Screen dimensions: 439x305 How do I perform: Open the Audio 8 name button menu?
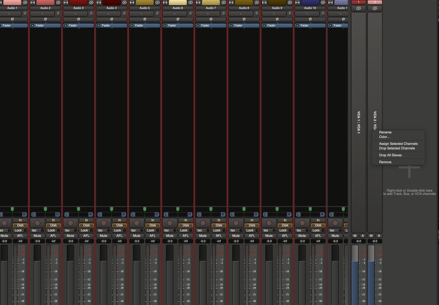(x=244, y=8)
